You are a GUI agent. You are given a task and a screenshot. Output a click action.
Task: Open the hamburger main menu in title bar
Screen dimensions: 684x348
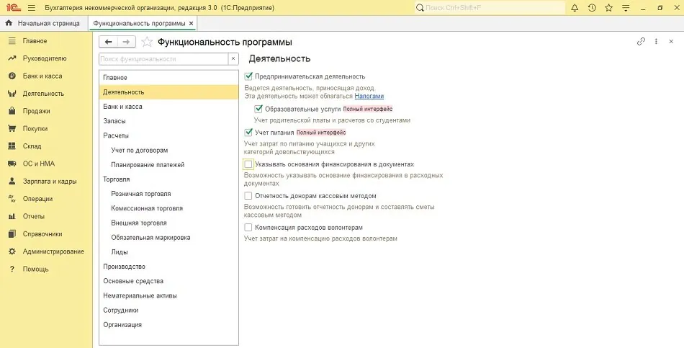click(32, 8)
